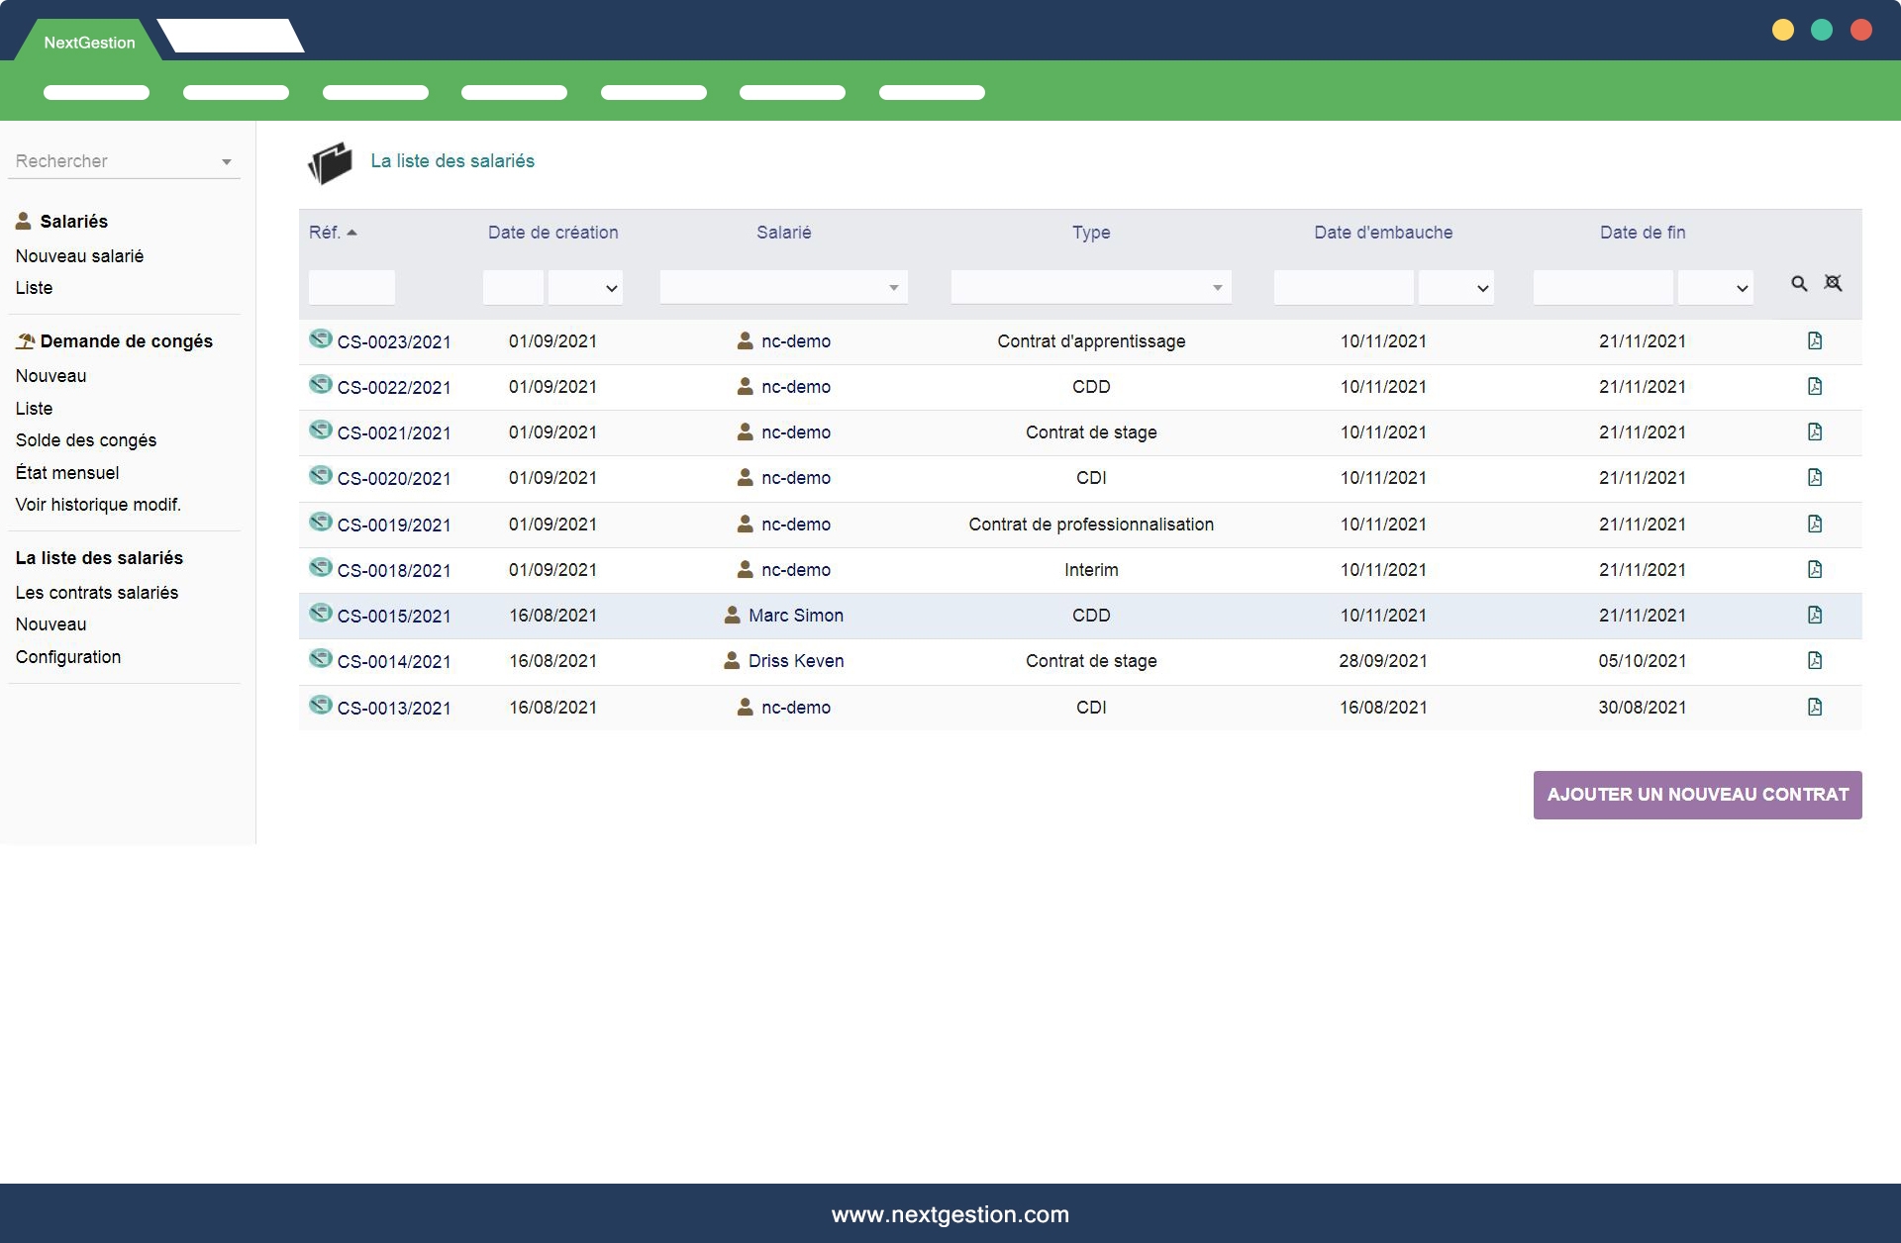Viewport: 1901px width, 1243px height.
Task: Open PDF icon for contract CS-0023/2021
Action: pyautogui.click(x=1814, y=341)
